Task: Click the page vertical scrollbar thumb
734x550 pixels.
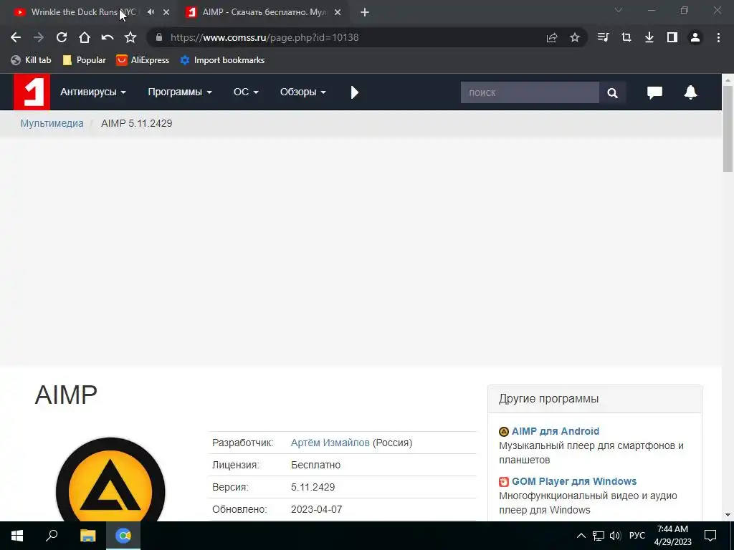Action: 728,129
